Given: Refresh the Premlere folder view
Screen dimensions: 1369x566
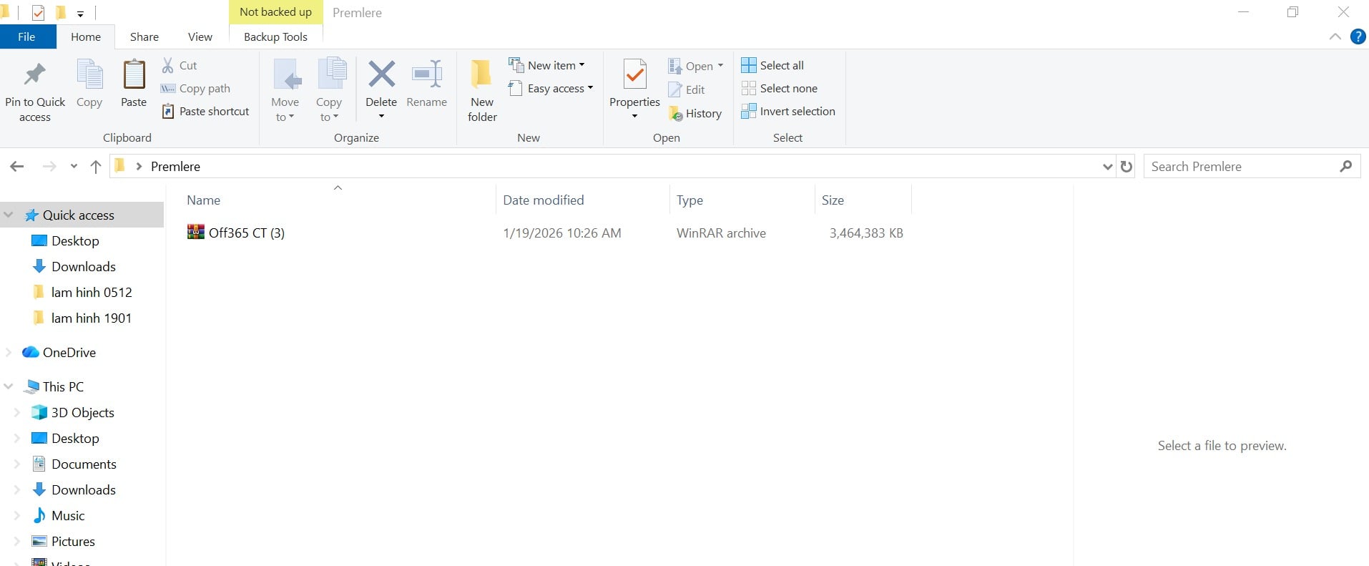Looking at the screenshot, I should (x=1127, y=167).
